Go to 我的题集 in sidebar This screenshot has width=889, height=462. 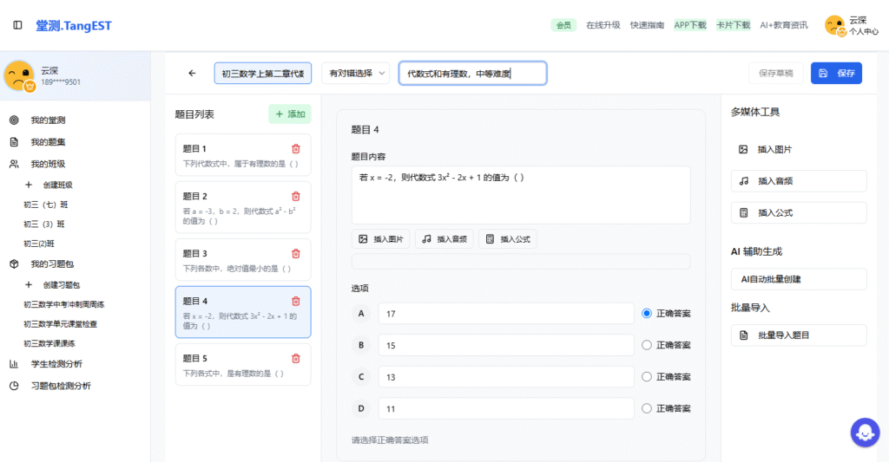[48, 142]
